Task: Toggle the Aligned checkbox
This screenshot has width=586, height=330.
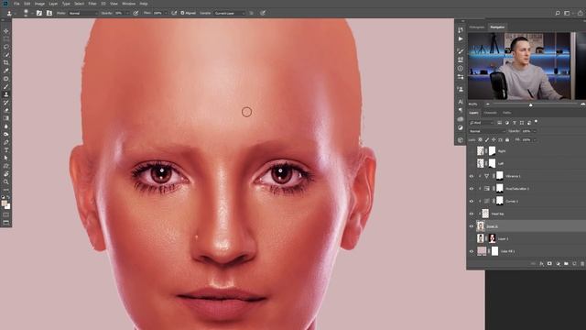Action: click(183, 13)
